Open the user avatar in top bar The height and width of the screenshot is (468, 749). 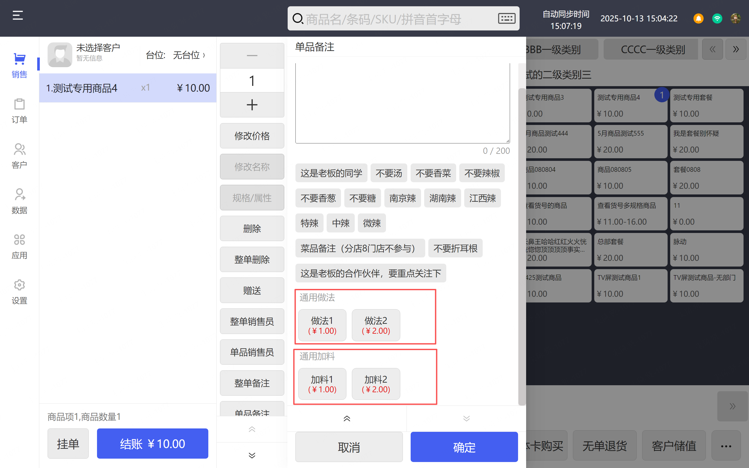click(735, 18)
